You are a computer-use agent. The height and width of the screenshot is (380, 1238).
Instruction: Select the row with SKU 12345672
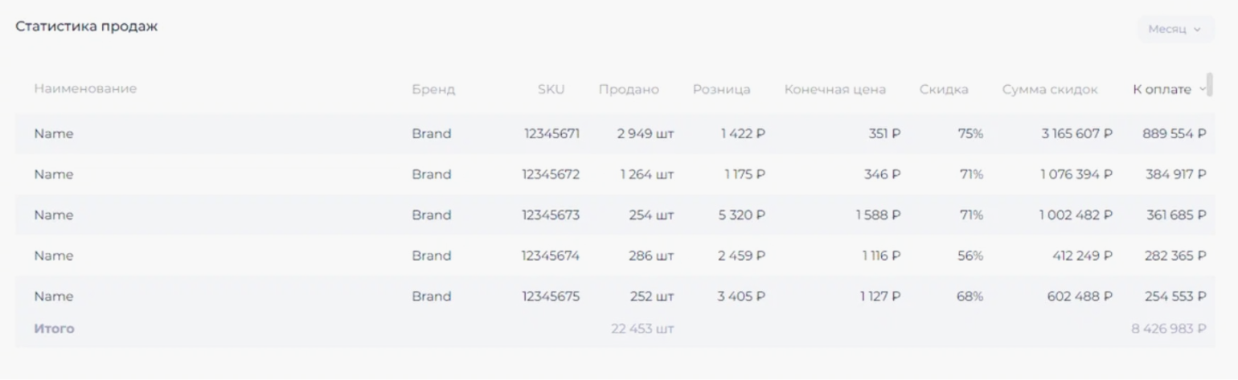(619, 174)
